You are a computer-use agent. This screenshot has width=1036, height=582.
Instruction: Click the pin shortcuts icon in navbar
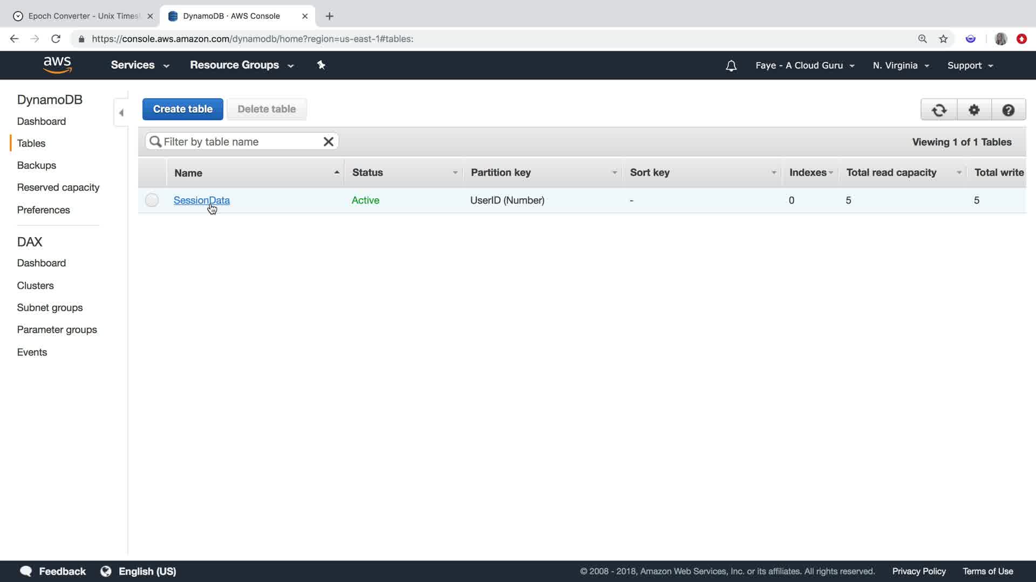point(321,65)
